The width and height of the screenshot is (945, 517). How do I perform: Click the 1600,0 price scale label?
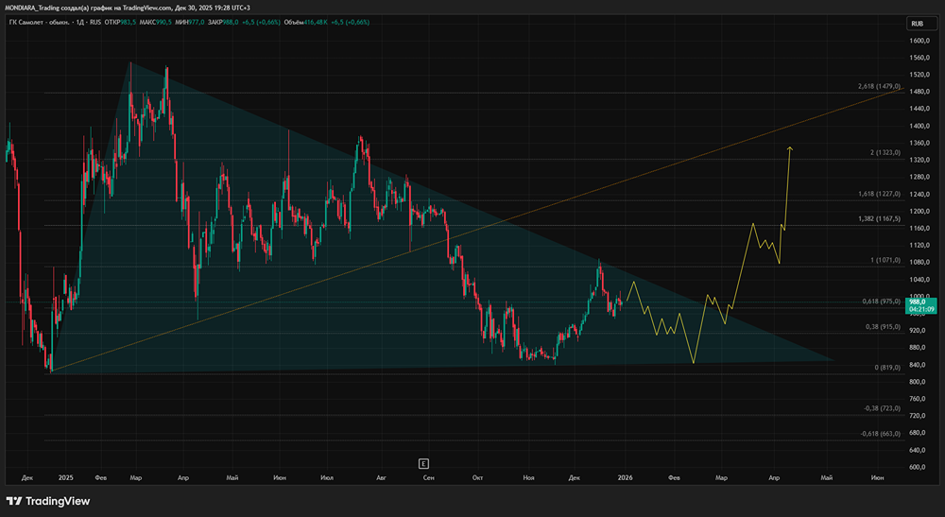pyautogui.click(x=920, y=41)
